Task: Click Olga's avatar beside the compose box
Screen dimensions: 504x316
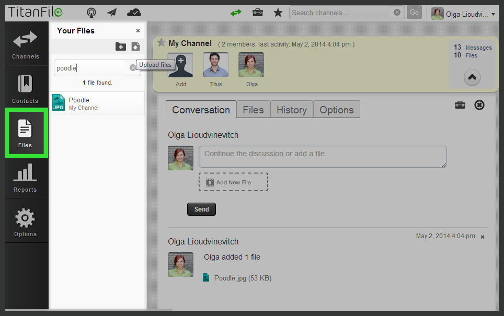Action: pyautogui.click(x=180, y=158)
